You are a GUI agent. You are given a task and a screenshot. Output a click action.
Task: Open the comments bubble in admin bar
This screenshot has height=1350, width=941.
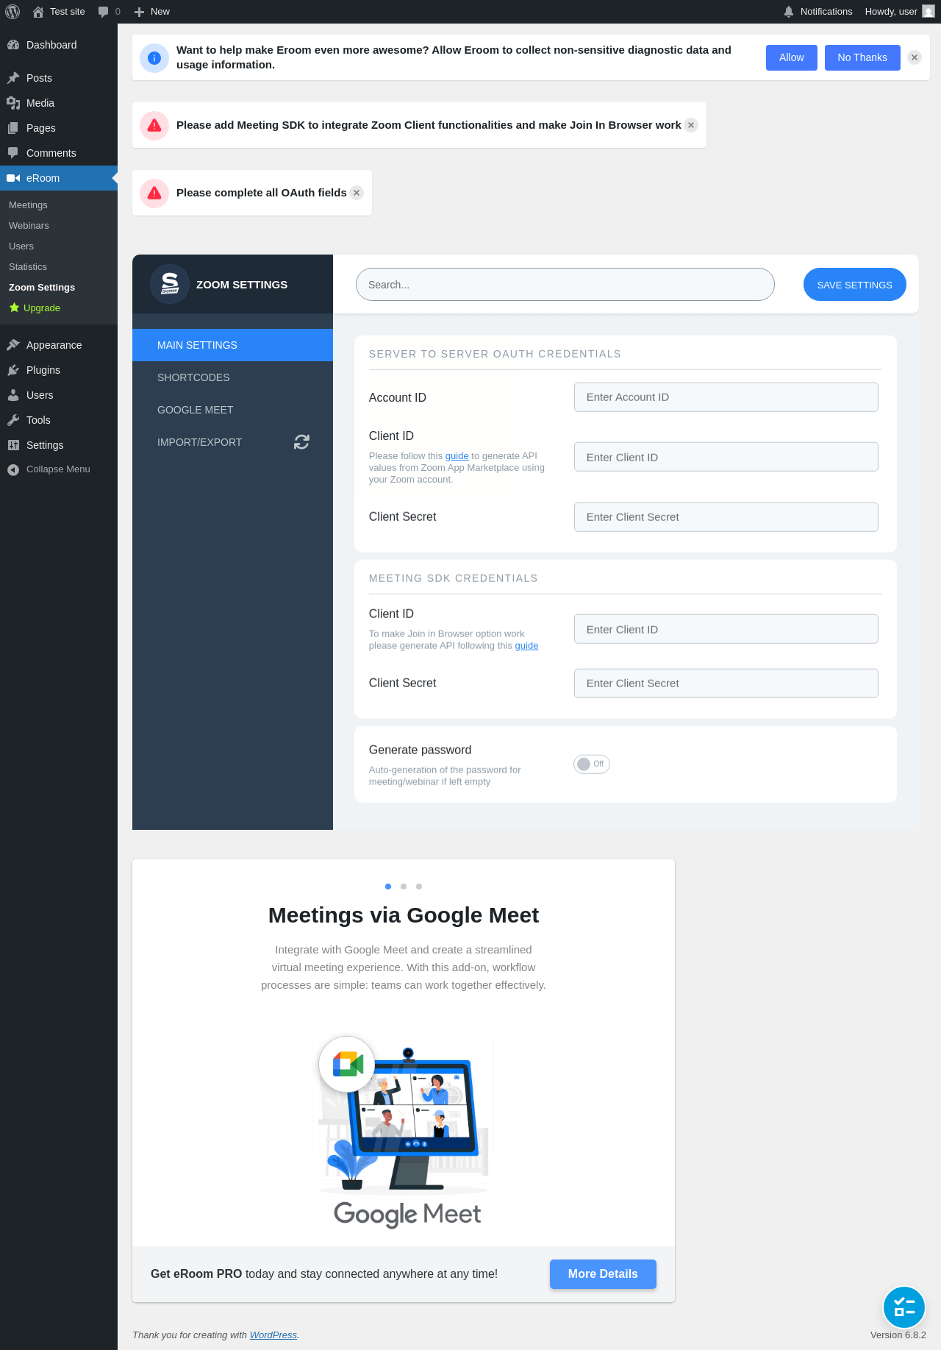[109, 12]
